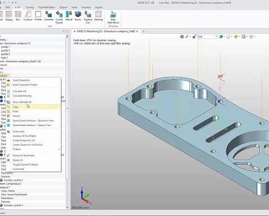Choose Delete All Tool Paths
Image resolution: width=269 pixels, height=216 pixels.
tap(33, 156)
